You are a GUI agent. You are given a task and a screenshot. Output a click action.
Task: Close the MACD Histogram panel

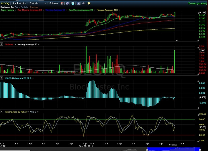[x=2, y=78]
